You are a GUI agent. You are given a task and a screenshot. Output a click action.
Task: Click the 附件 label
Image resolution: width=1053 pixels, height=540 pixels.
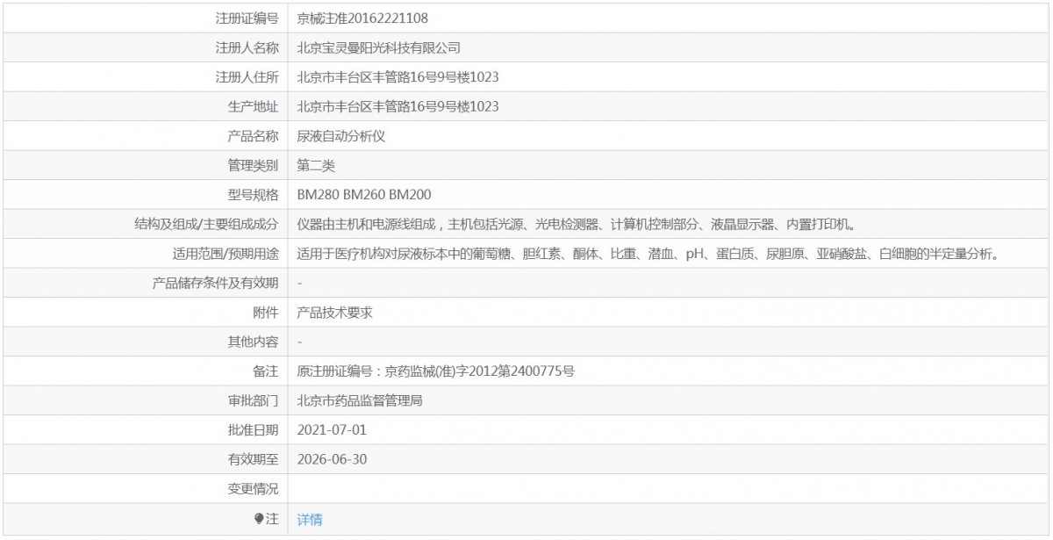click(x=266, y=313)
